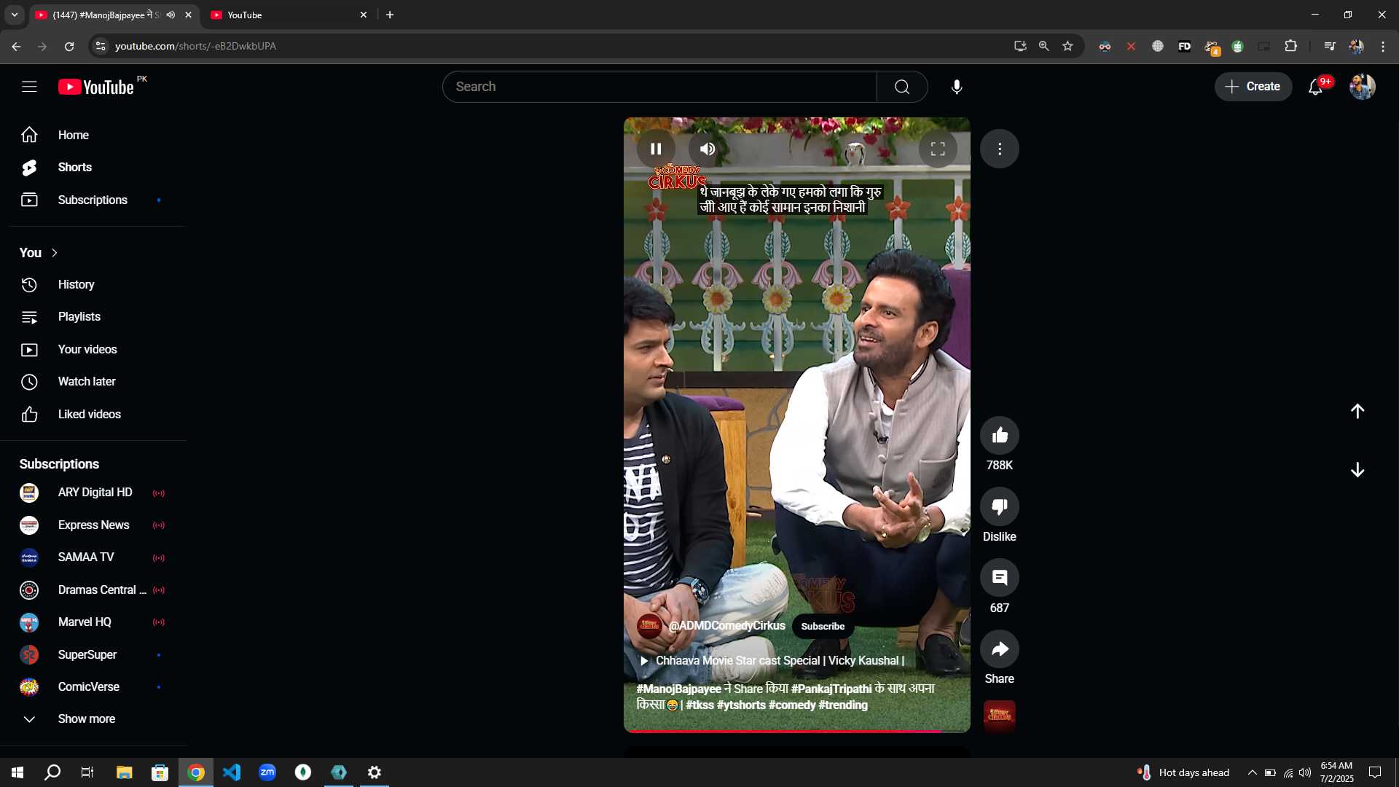Expand subscriptions with Show more
This screenshot has height=787, width=1399.
click(x=93, y=719)
